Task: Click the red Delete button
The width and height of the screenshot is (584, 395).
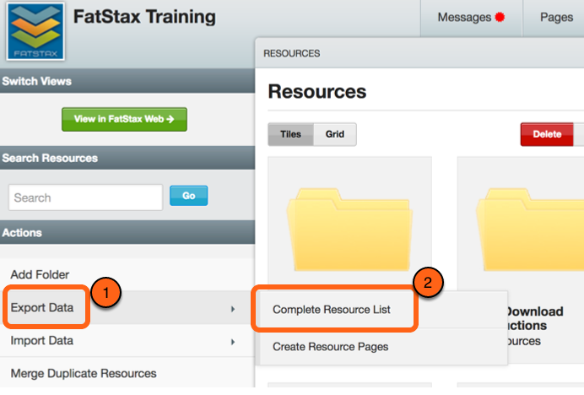Action: tap(547, 134)
